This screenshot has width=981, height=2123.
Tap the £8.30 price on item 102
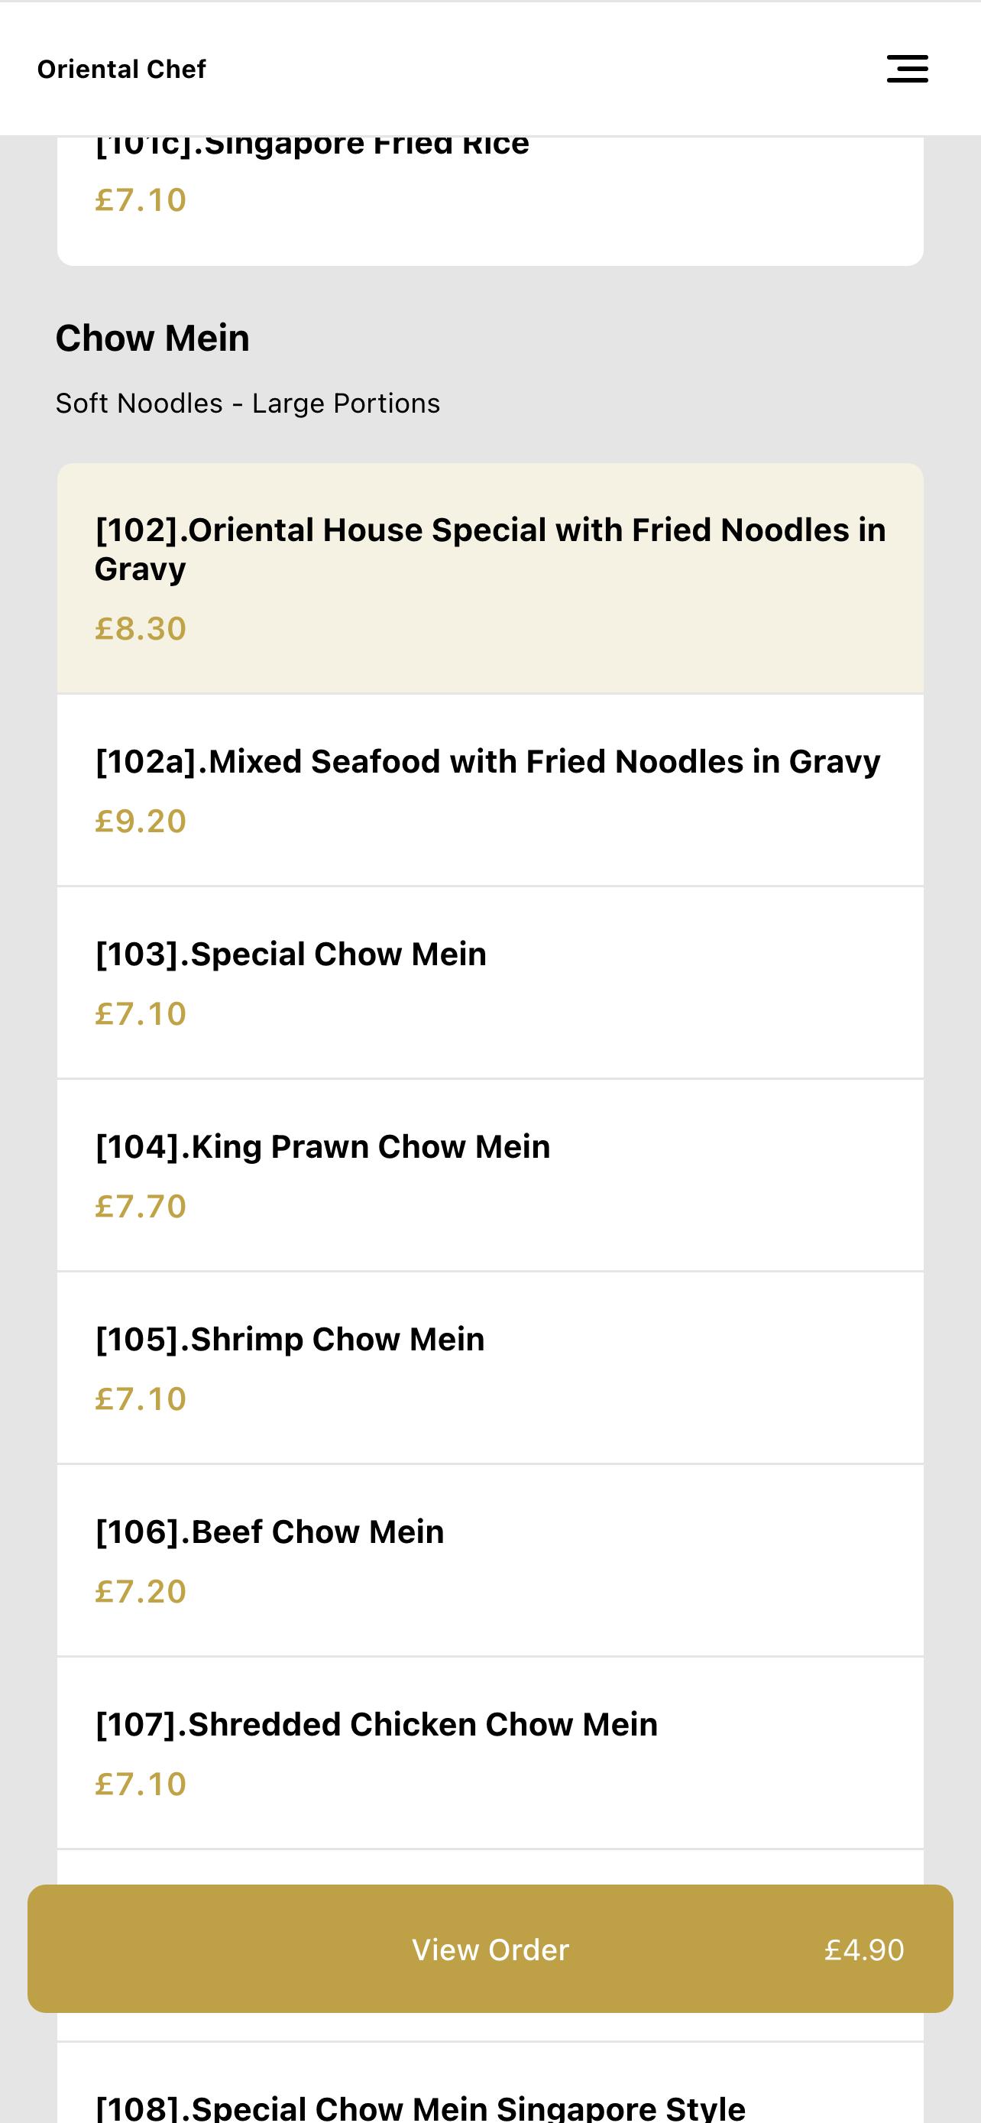click(x=141, y=629)
